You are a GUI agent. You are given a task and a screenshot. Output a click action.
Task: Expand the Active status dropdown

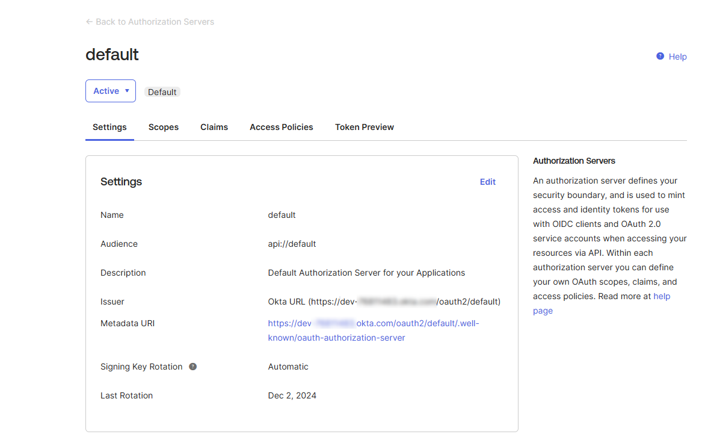point(111,91)
